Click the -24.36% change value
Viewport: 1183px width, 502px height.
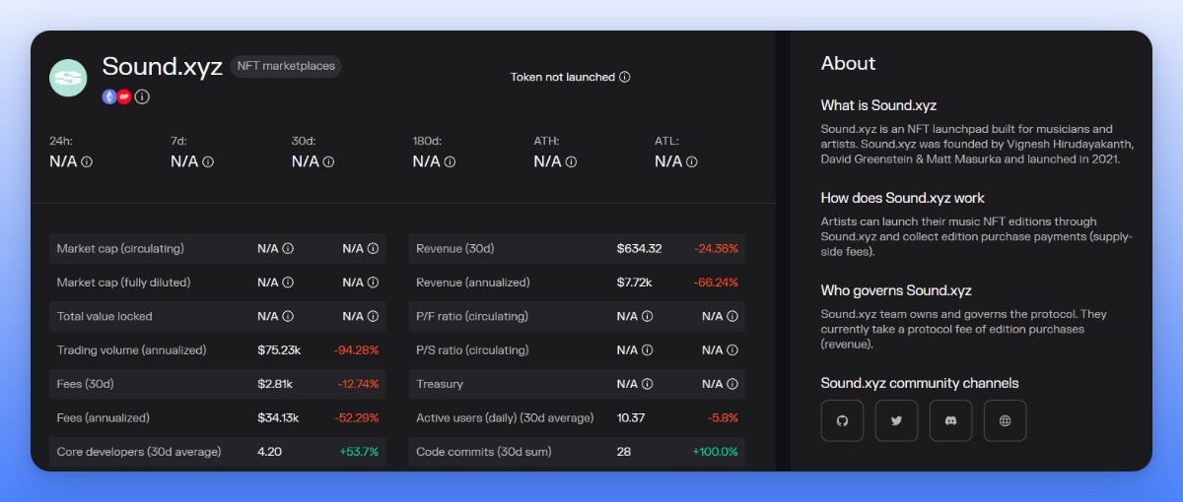pos(717,249)
